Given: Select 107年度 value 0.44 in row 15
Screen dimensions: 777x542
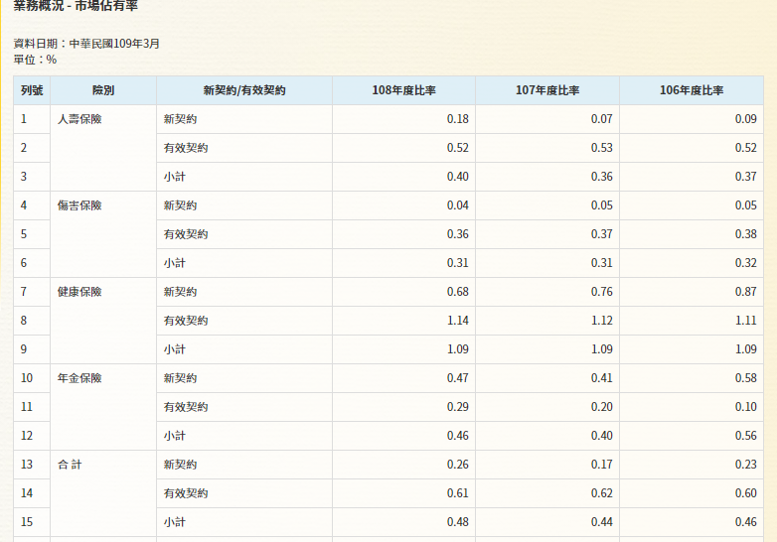Looking at the screenshot, I should coord(601,522).
